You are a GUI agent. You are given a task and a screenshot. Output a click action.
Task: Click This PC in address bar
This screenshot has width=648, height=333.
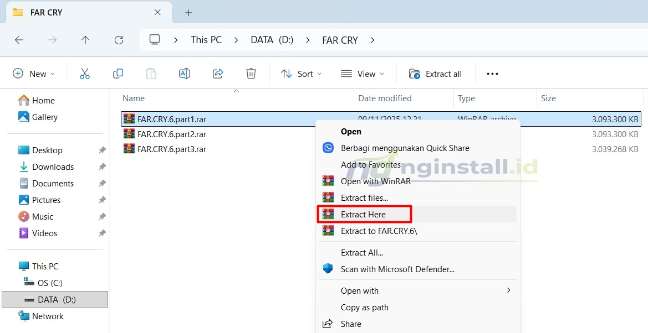(206, 40)
